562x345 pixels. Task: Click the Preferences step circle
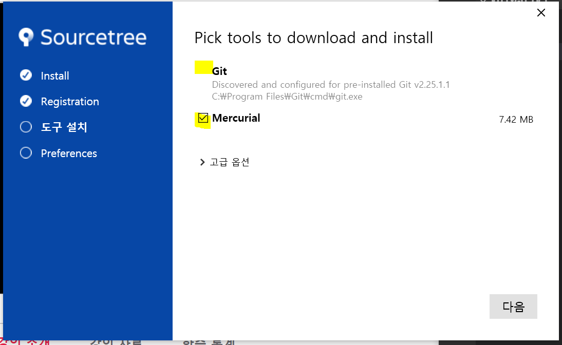tap(26, 152)
